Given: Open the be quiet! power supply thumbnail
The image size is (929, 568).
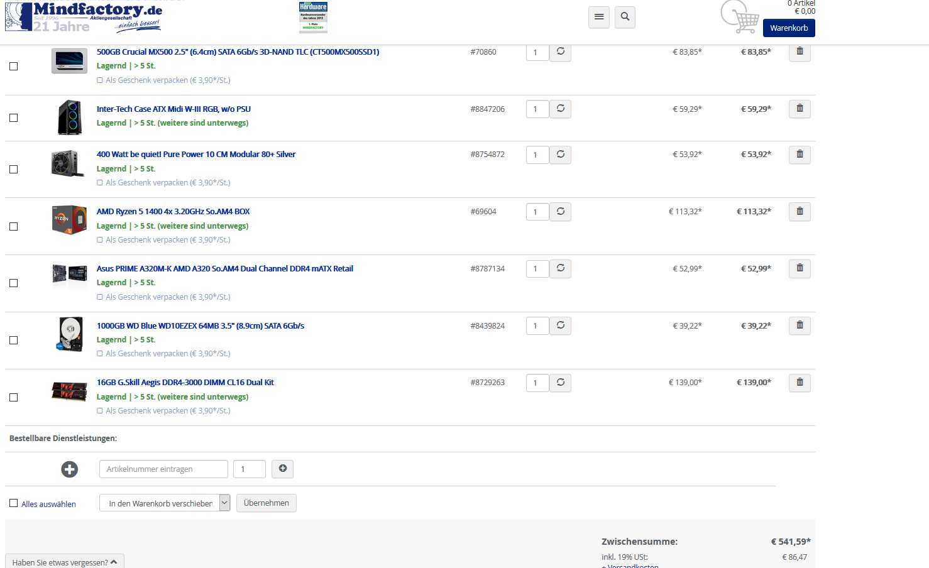Looking at the screenshot, I should [x=68, y=163].
